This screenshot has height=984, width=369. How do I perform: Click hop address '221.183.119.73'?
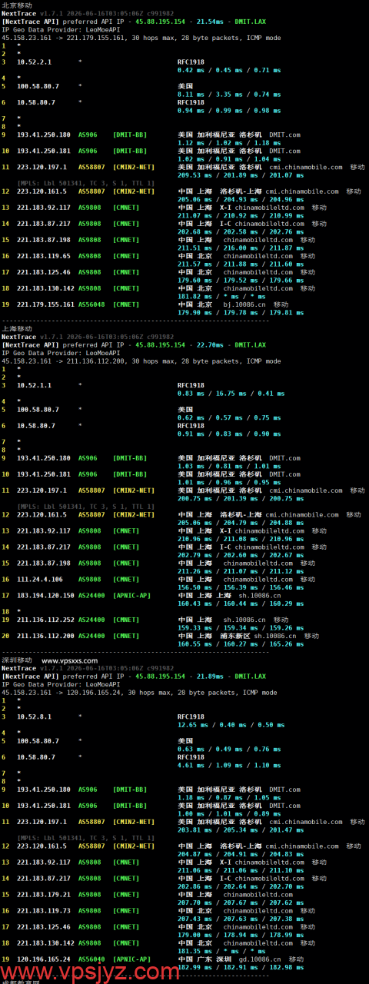[x=44, y=909]
